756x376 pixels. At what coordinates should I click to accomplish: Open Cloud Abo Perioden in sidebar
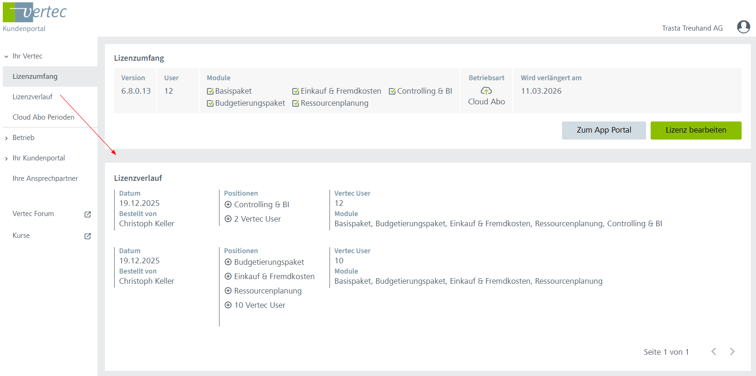tap(43, 117)
